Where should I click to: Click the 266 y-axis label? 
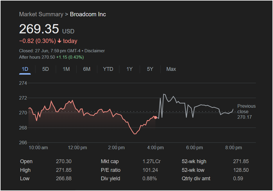23,143
